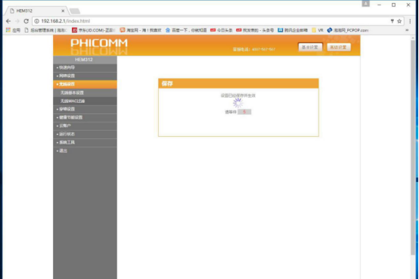The width and height of the screenshot is (419, 279).
Task: Open the Tencent enterprise mail bookmark
Action: tap(293, 30)
